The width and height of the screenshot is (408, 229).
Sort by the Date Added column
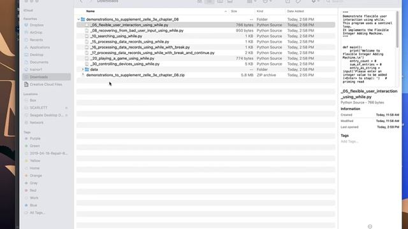coord(295,11)
